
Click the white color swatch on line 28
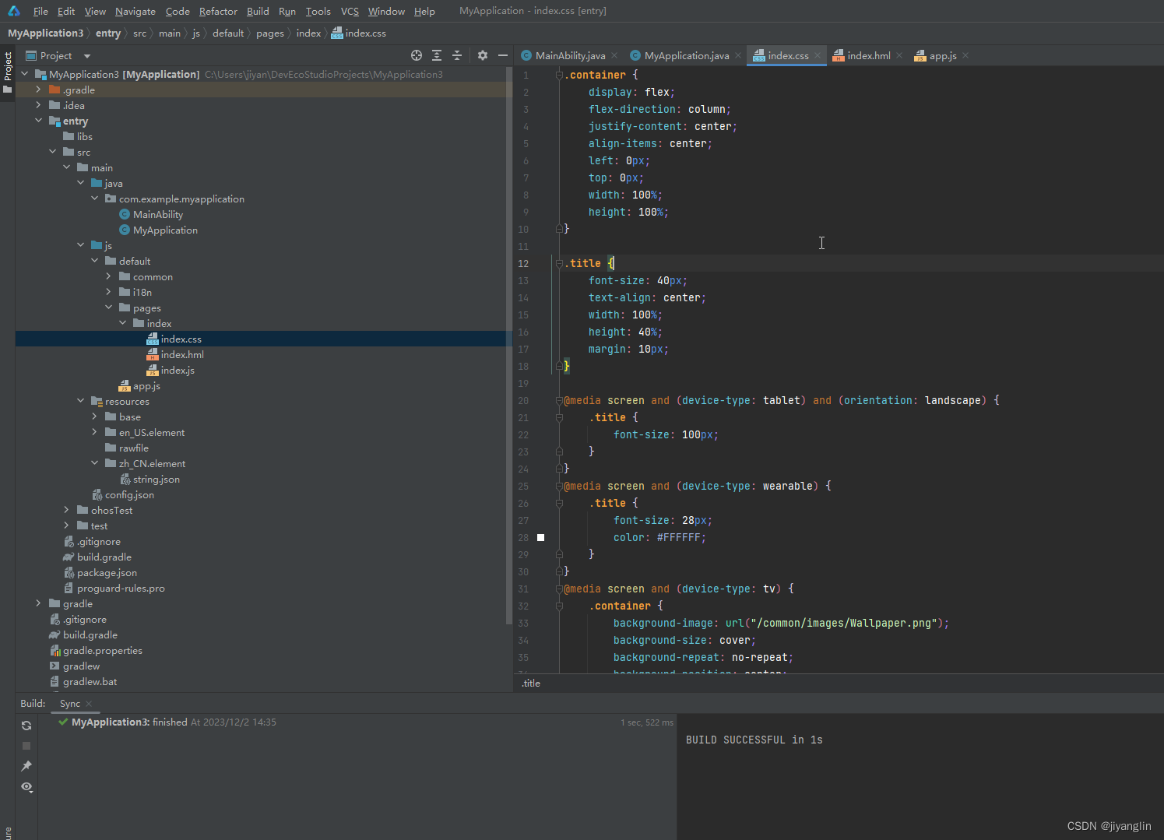click(540, 537)
